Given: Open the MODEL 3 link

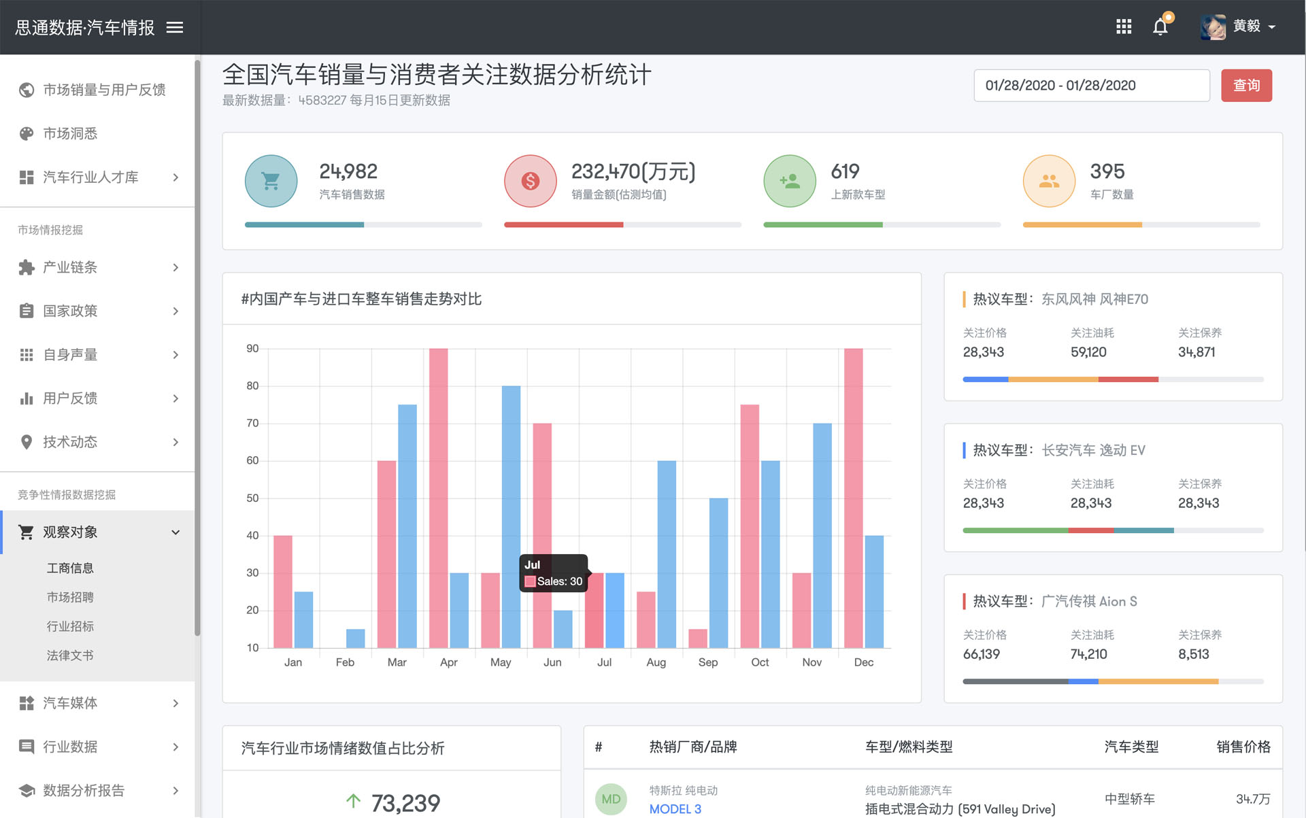Looking at the screenshot, I should 675,809.
